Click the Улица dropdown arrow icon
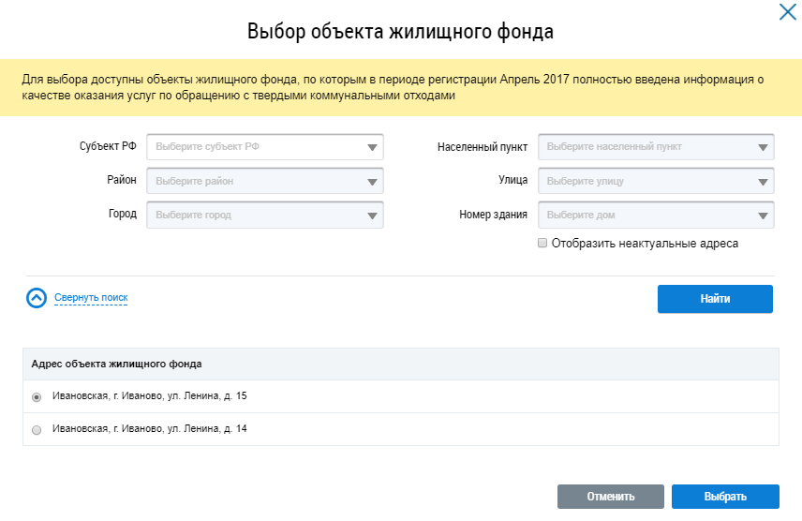 763,182
